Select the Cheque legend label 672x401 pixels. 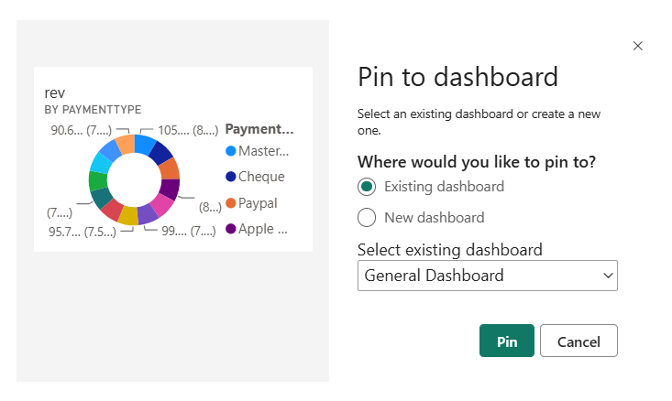click(261, 177)
